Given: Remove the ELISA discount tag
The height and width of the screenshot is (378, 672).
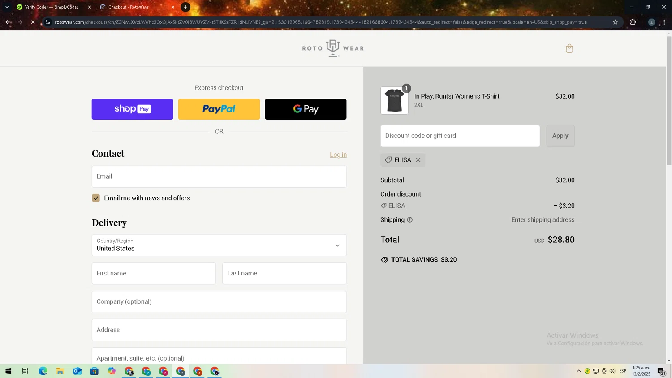Looking at the screenshot, I should click(418, 160).
